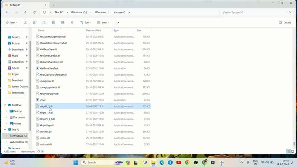
Task: Open the clock and date flyout
Action: [282, 162]
